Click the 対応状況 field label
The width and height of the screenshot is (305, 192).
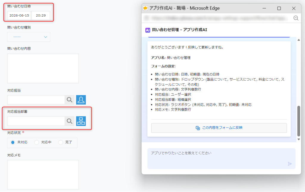pyautogui.click(x=14, y=133)
